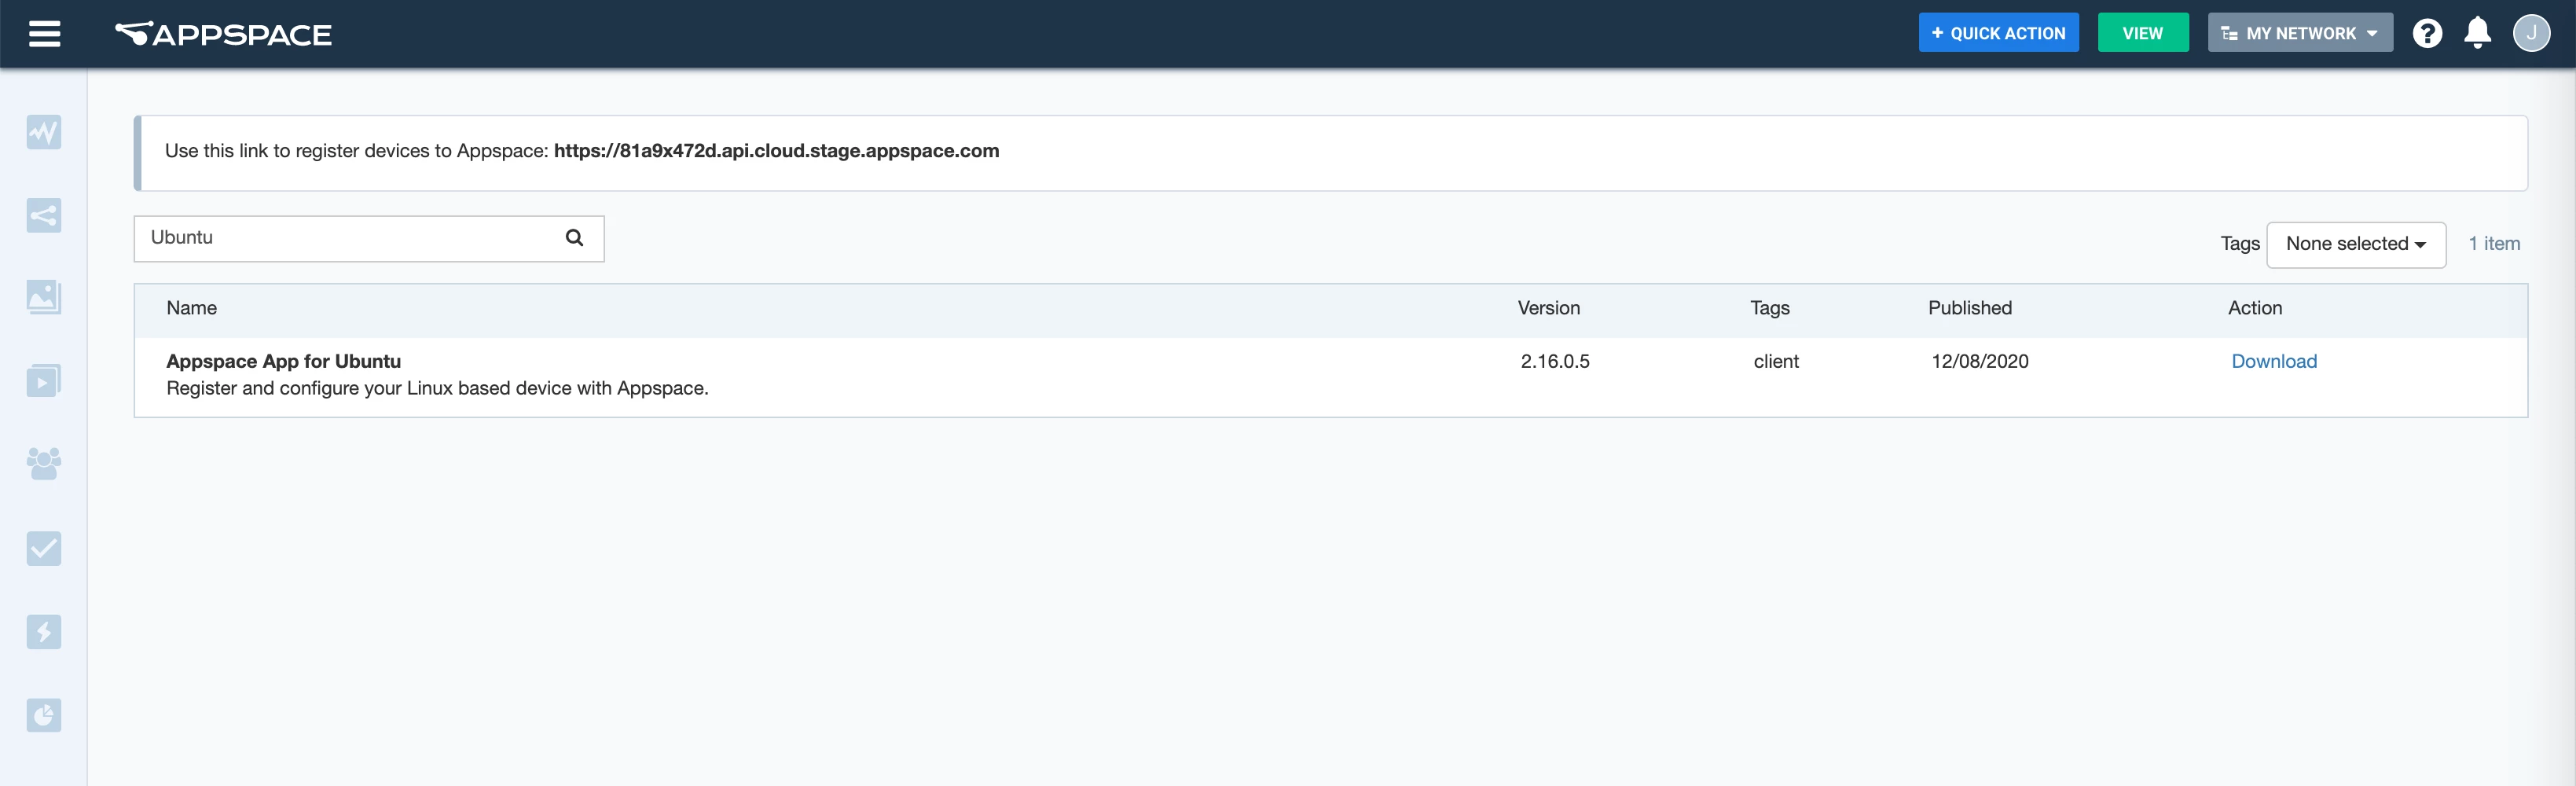The width and height of the screenshot is (2576, 786).
Task: Open the Tags None selected dropdown
Action: 2356,244
